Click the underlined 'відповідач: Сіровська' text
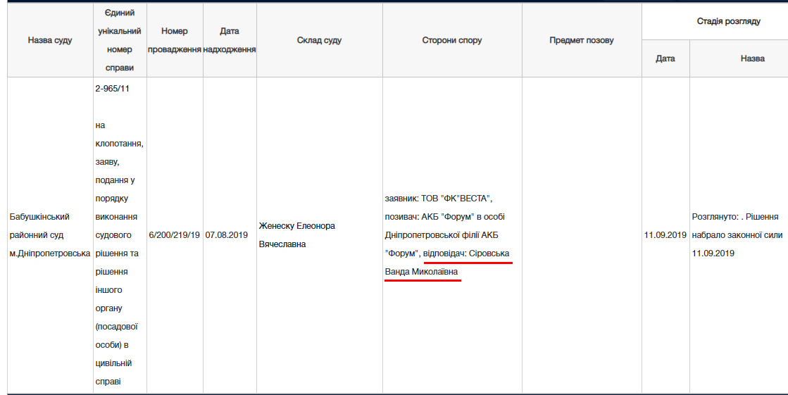 tap(467, 253)
